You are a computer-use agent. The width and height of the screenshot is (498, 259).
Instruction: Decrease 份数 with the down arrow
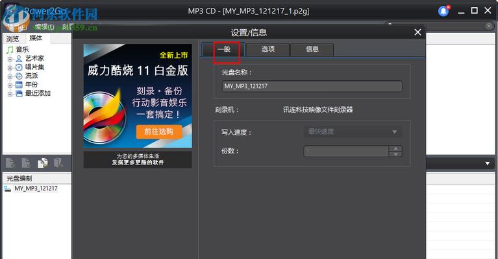(395, 154)
